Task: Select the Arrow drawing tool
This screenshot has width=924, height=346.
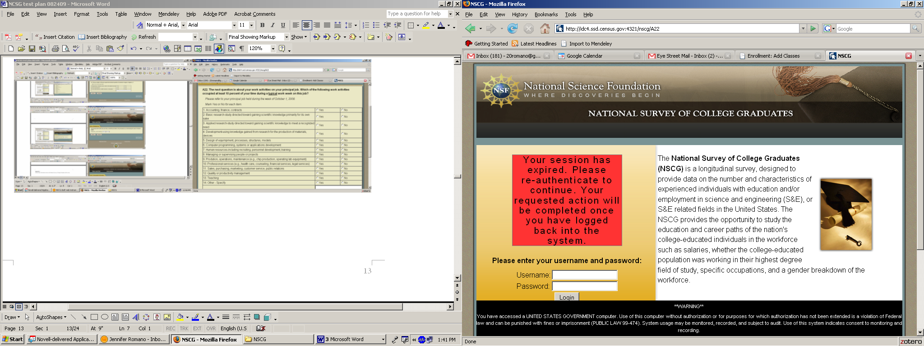Action: [83, 317]
